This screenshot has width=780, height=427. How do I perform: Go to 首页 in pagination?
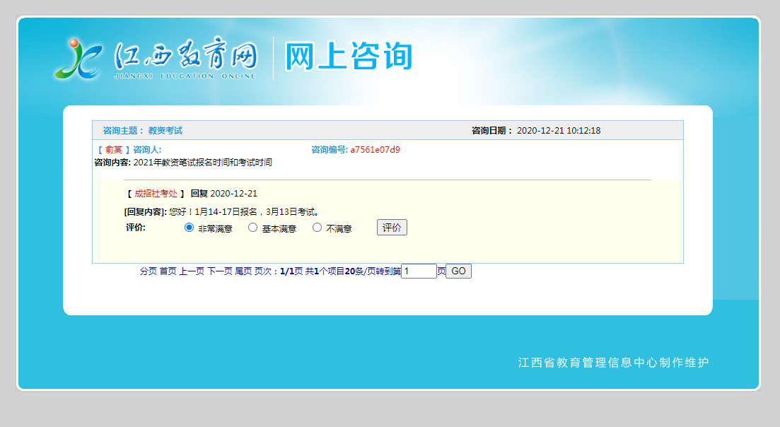pyautogui.click(x=168, y=271)
